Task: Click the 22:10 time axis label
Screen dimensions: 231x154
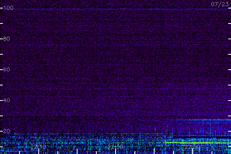Action: pos(38,147)
